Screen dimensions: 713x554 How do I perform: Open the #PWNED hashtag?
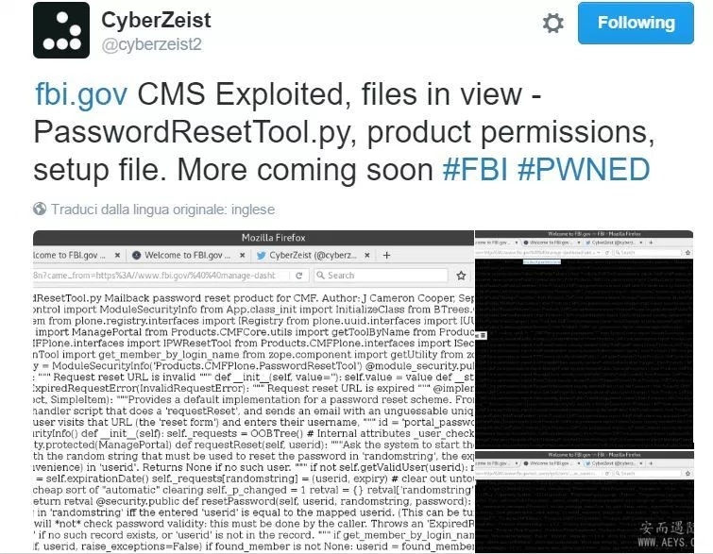coord(584,170)
